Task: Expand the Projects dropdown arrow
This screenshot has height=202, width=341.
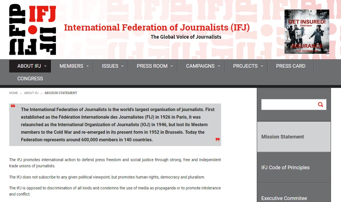Action: pyautogui.click(x=262, y=66)
